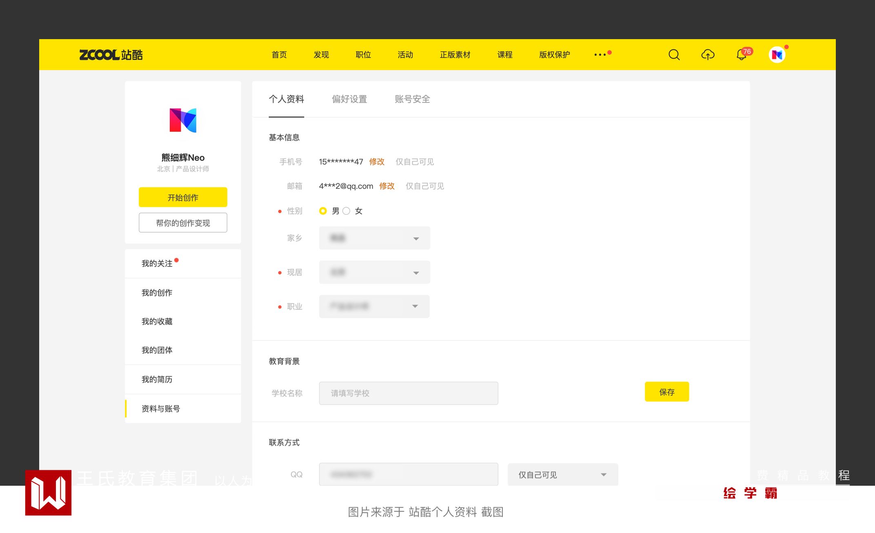The height and width of the screenshot is (533, 875).
Task: Select the 男 gender radio button
Action: click(323, 211)
